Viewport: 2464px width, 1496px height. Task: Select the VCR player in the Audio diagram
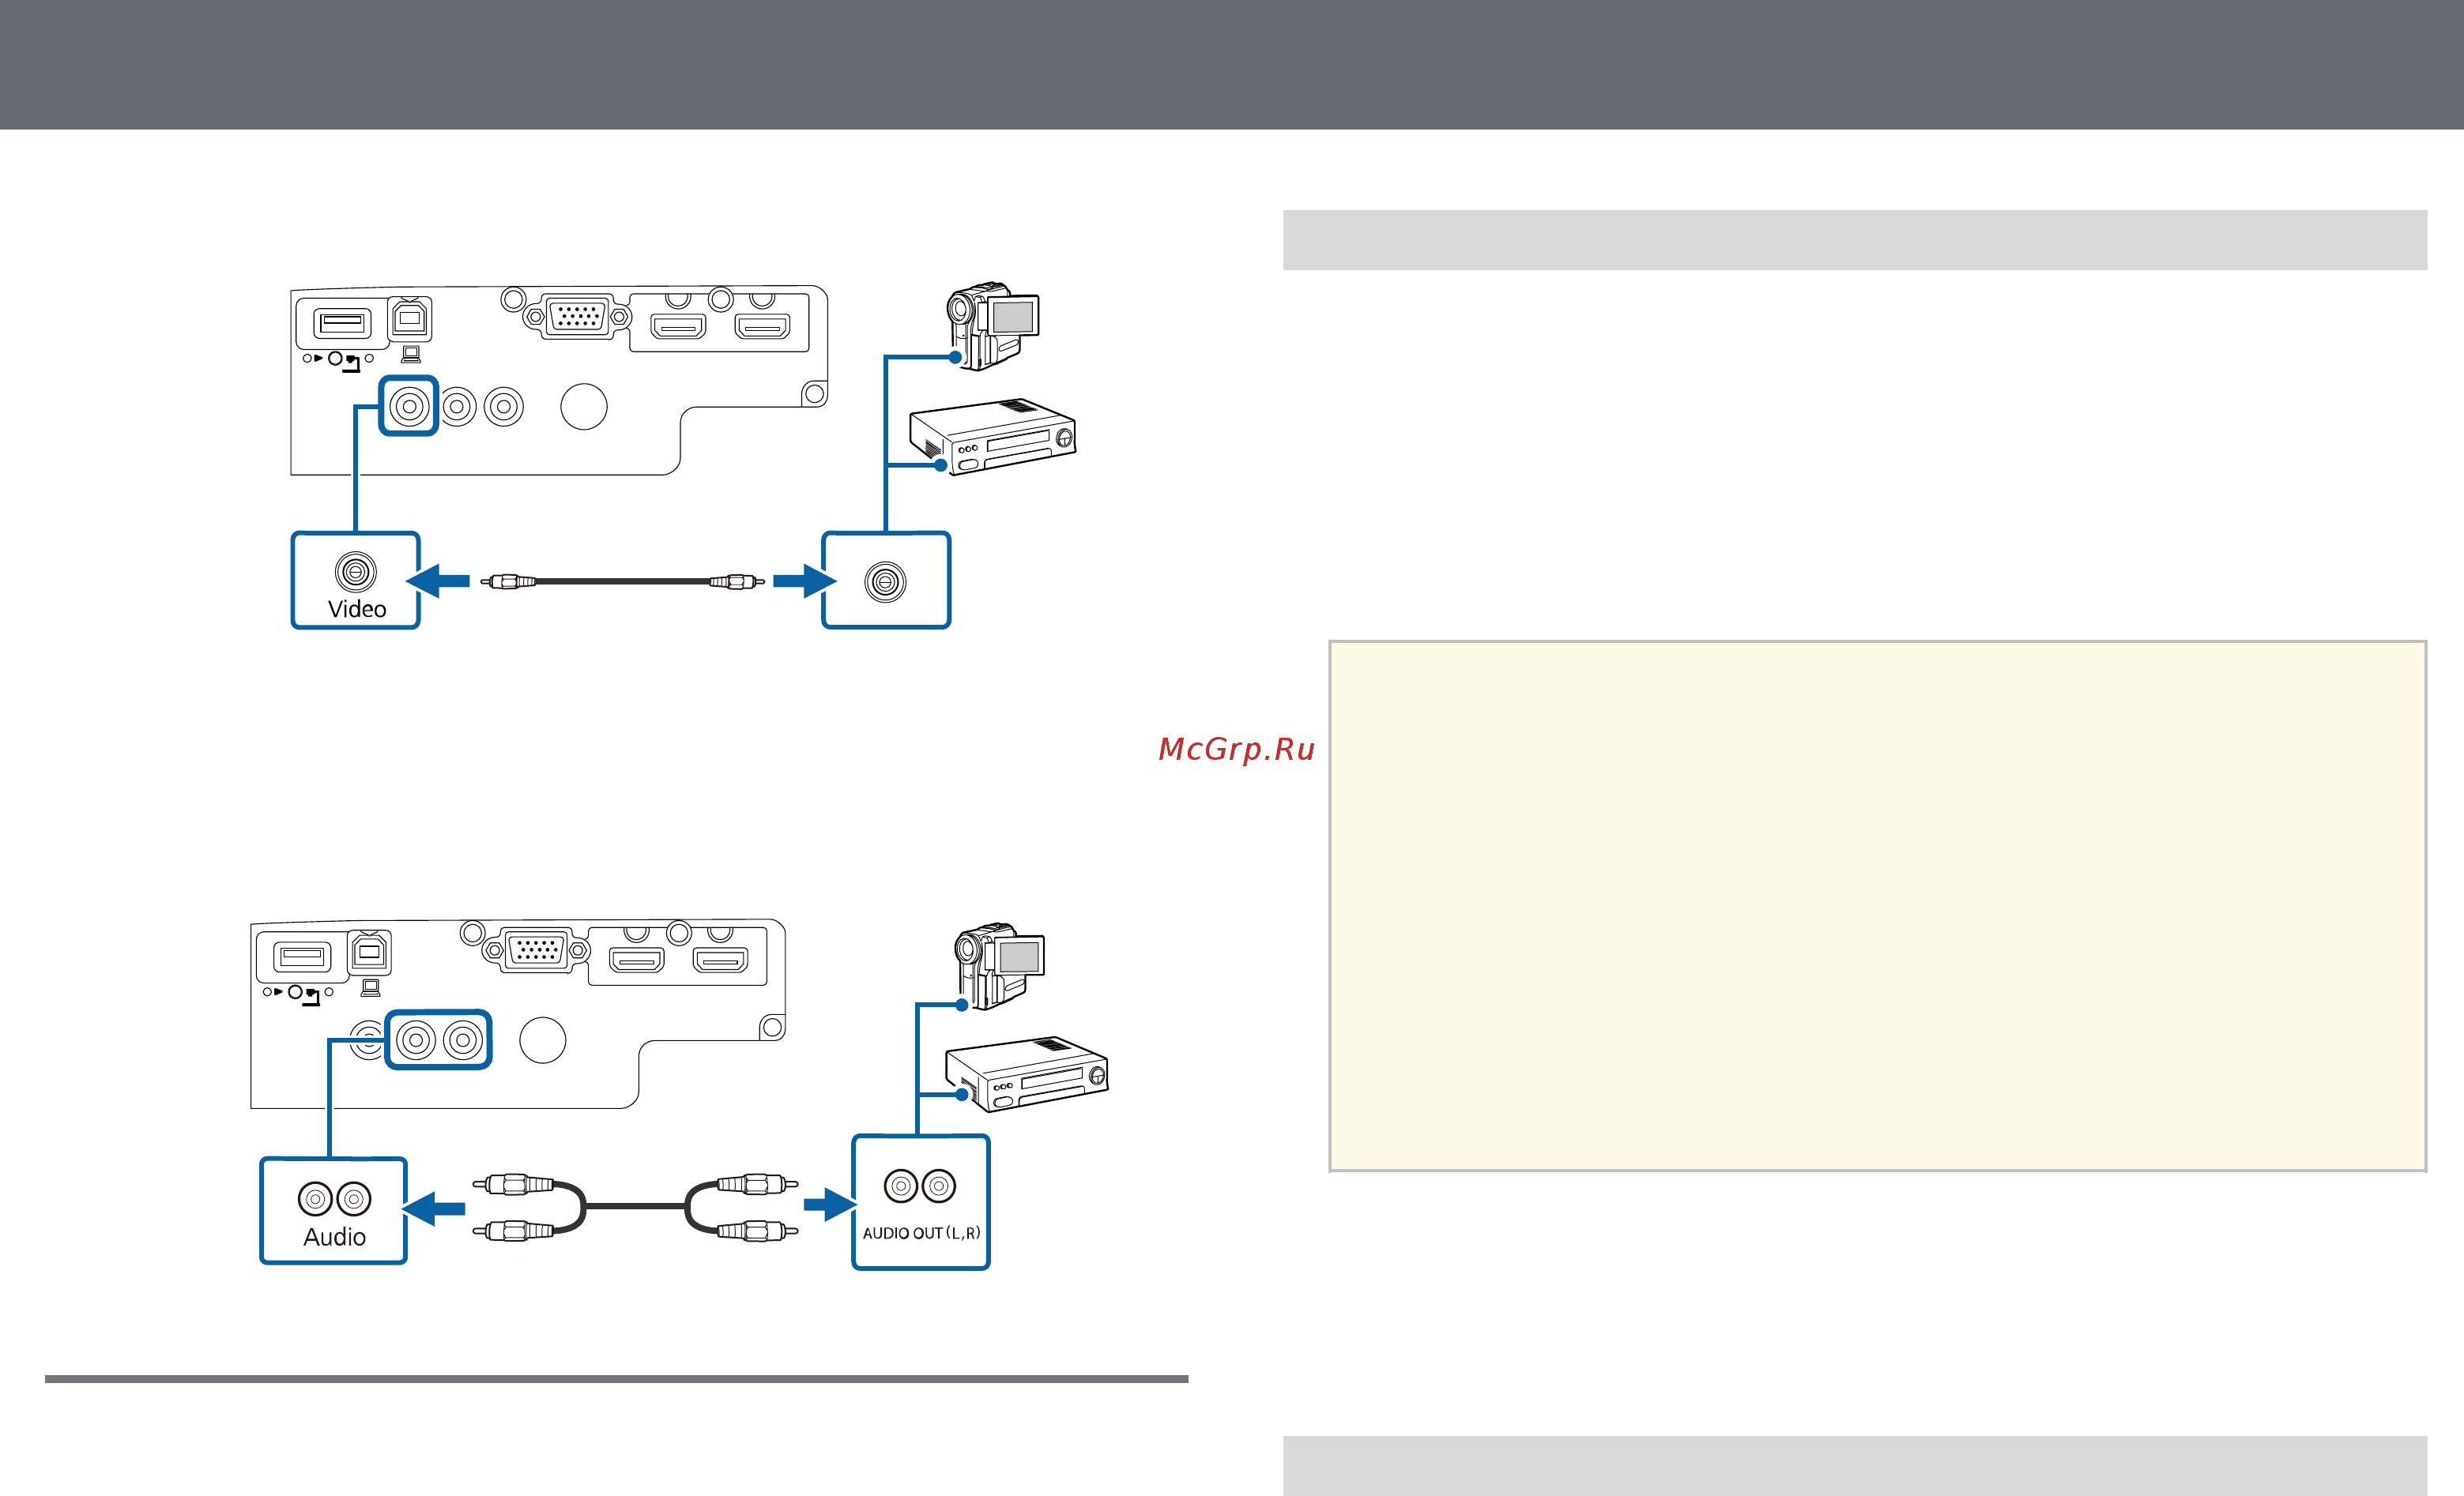coord(1026,1074)
